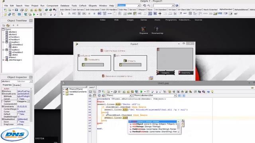The height and width of the screenshot is (143, 255).
Task: Click the code completion list scrollbar
Action: pos(178,127)
